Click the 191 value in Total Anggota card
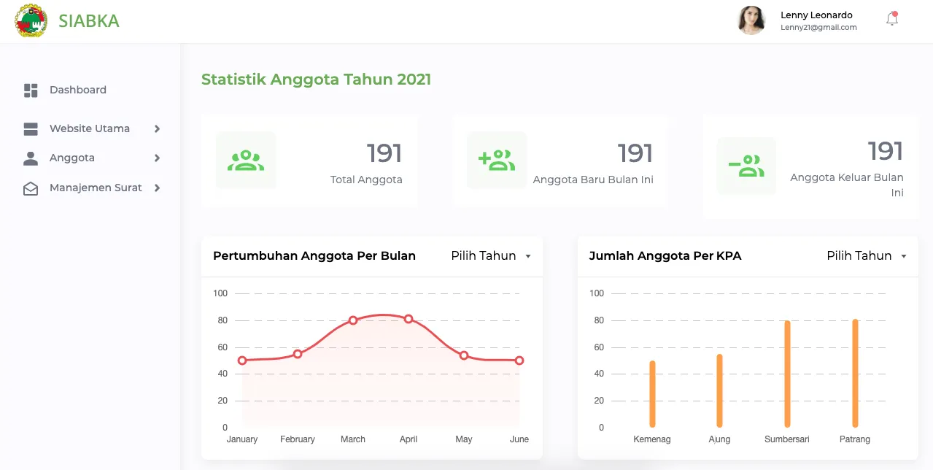 pos(384,153)
